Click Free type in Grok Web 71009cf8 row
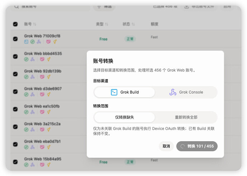This screenshot has width=247, height=176. 103,39
